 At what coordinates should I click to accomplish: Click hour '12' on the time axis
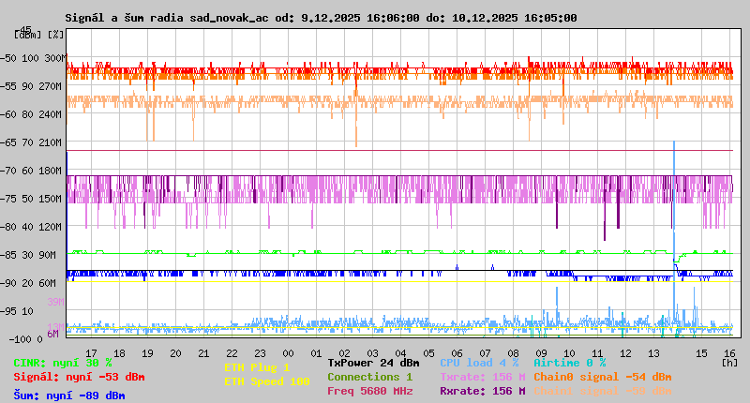coord(625,353)
